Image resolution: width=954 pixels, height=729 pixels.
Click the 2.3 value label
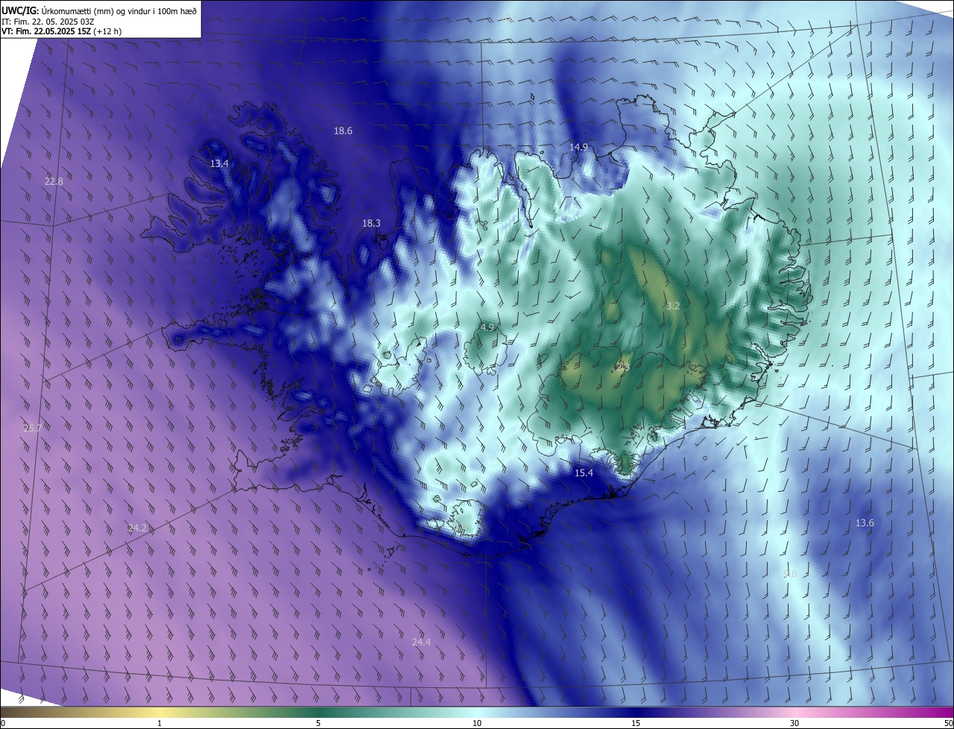pos(622,367)
